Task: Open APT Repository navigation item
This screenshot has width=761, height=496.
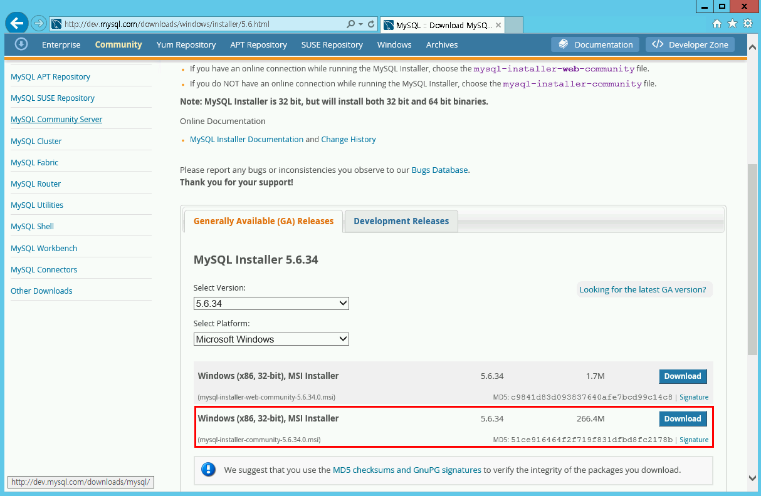Action: 258,44
